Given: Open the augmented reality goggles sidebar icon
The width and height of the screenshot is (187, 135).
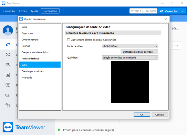Looking at the screenshot, I should 8,95.
